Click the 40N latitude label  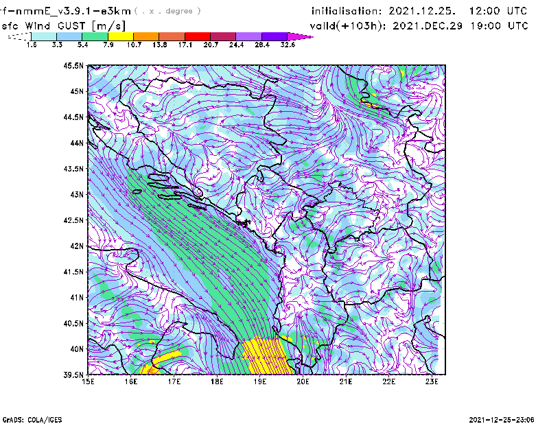[x=77, y=349]
